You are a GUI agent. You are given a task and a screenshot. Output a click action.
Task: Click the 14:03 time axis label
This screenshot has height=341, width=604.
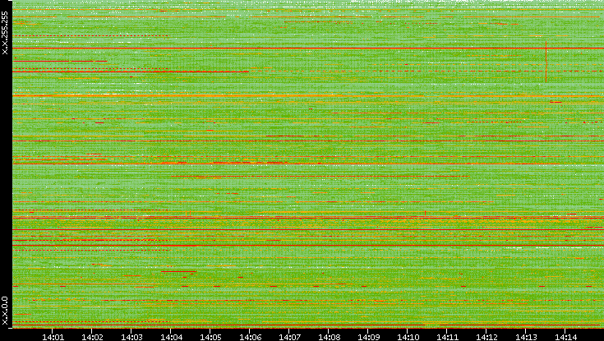coord(131,337)
